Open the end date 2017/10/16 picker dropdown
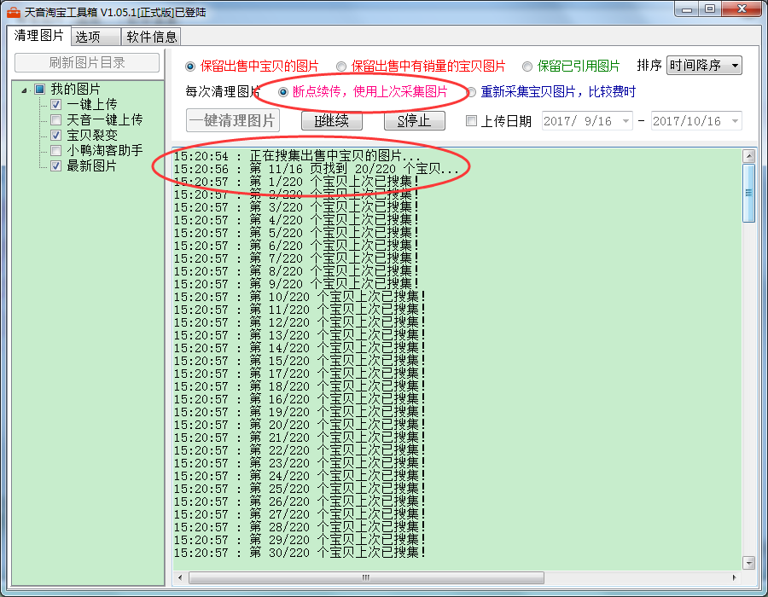Image resolution: width=768 pixels, height=597 pixels. [x=734, y=121]
